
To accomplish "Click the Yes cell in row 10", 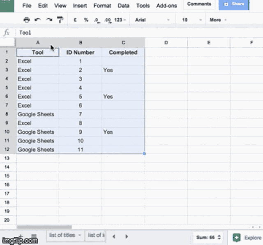I will [x=123, y=132].
